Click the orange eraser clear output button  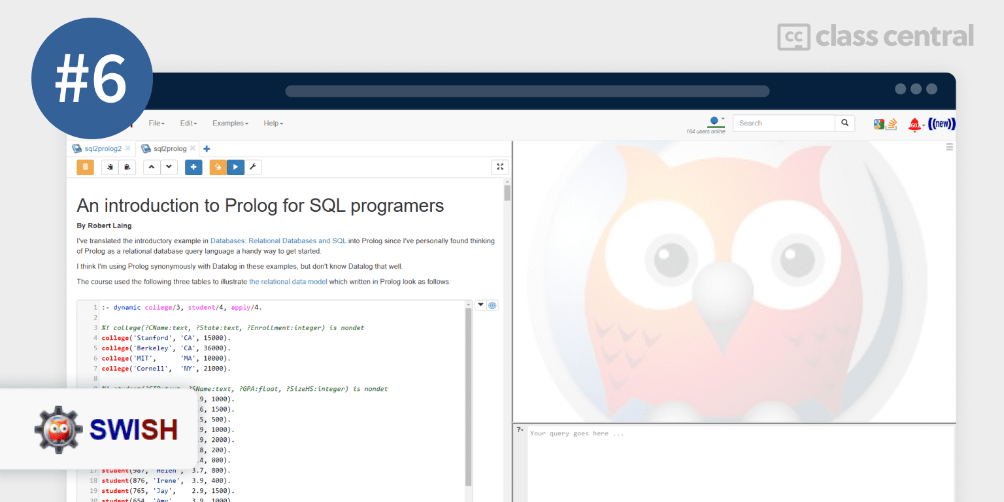[218, 167]
